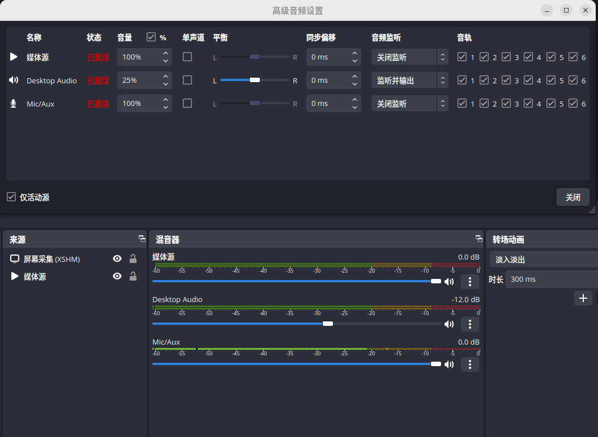598x437 pixels.
Task: Click the Desktop Audio speaker icon in advanced audio
Action: click(x=14, y=80)
